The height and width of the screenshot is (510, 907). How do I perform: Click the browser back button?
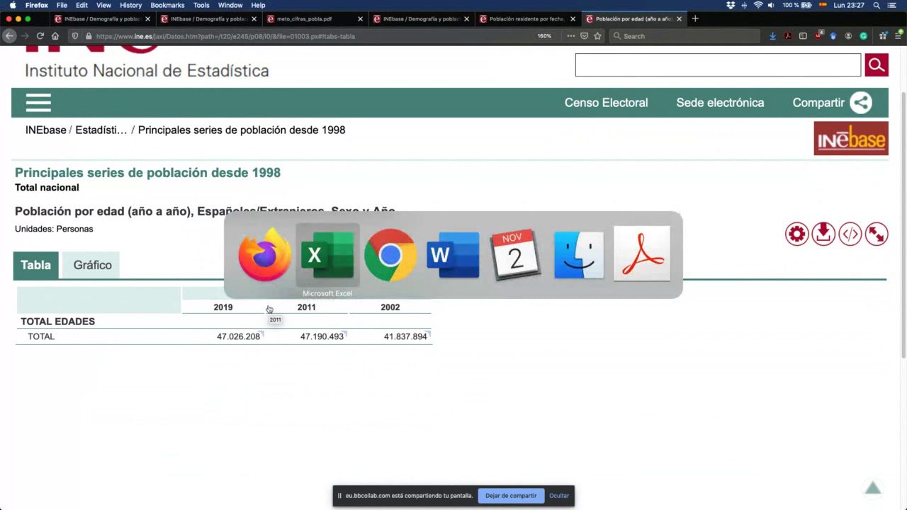9,36
